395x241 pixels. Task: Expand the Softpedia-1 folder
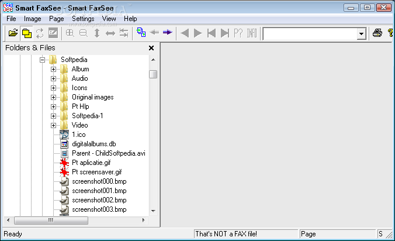coord(53,116)
